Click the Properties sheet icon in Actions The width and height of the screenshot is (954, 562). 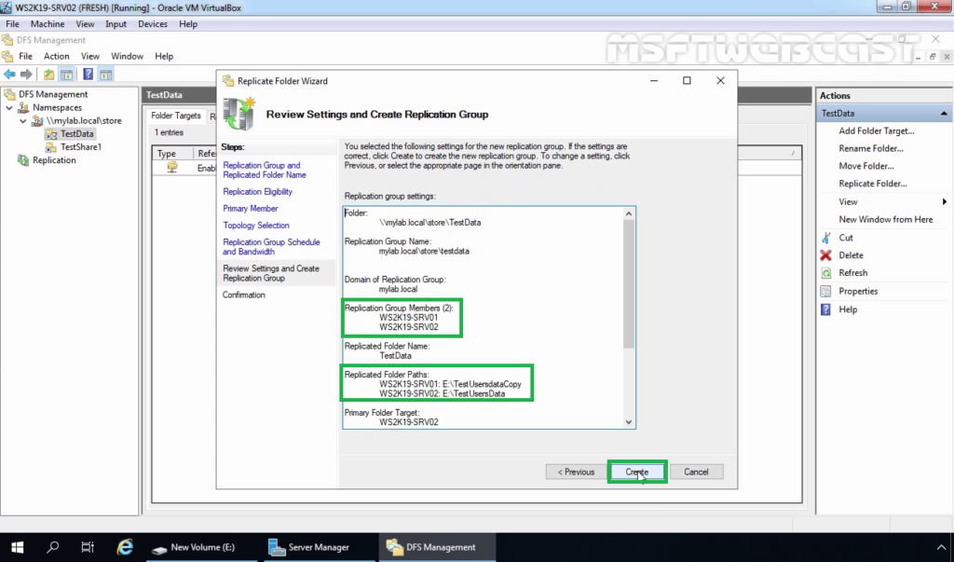[825, 291]
